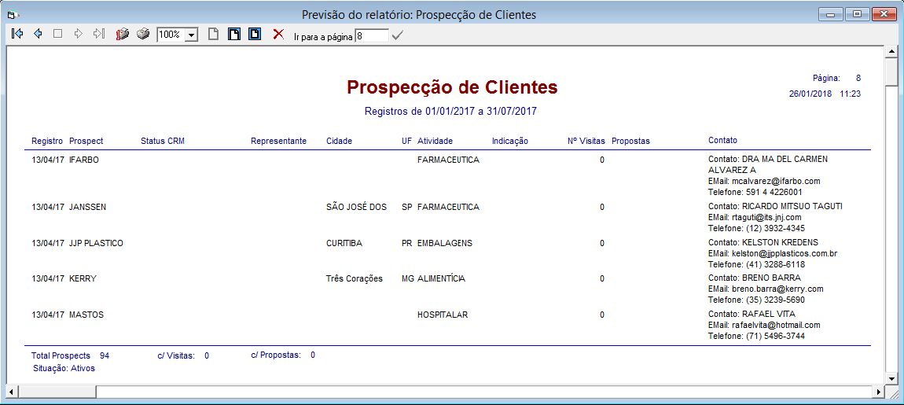Click the window system menu icon in title bar

click(11, 14)
